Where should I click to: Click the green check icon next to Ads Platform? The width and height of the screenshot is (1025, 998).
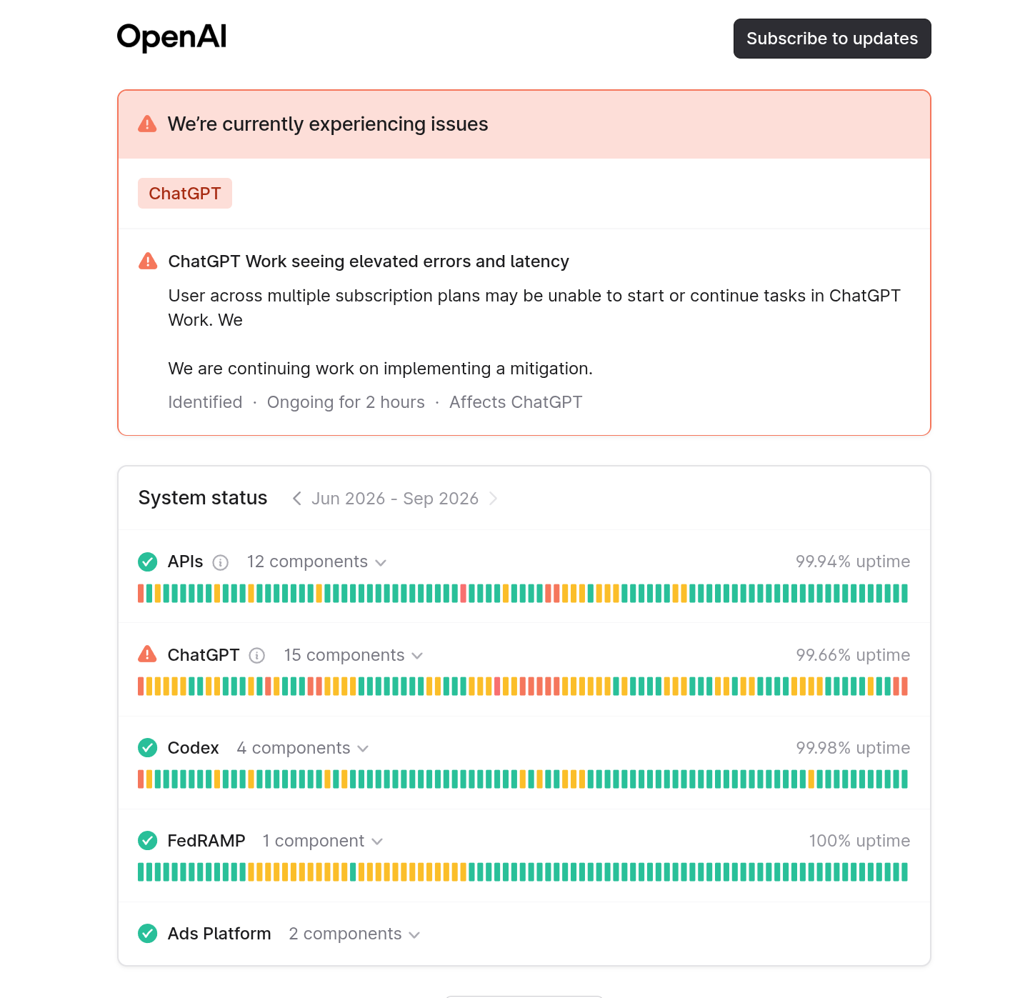click(148, 934)
